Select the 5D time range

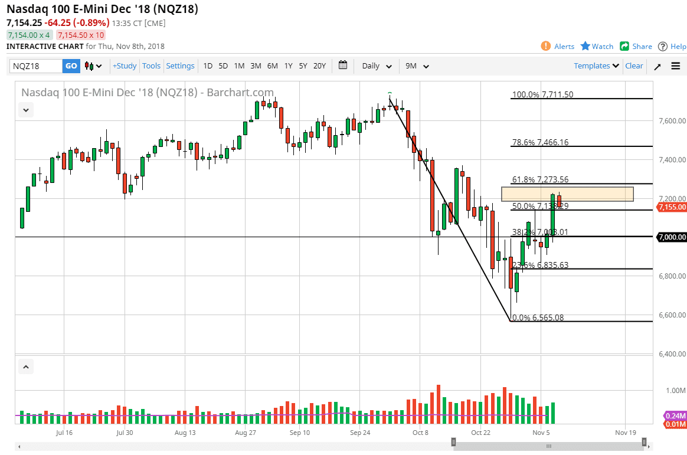point(223,66)
